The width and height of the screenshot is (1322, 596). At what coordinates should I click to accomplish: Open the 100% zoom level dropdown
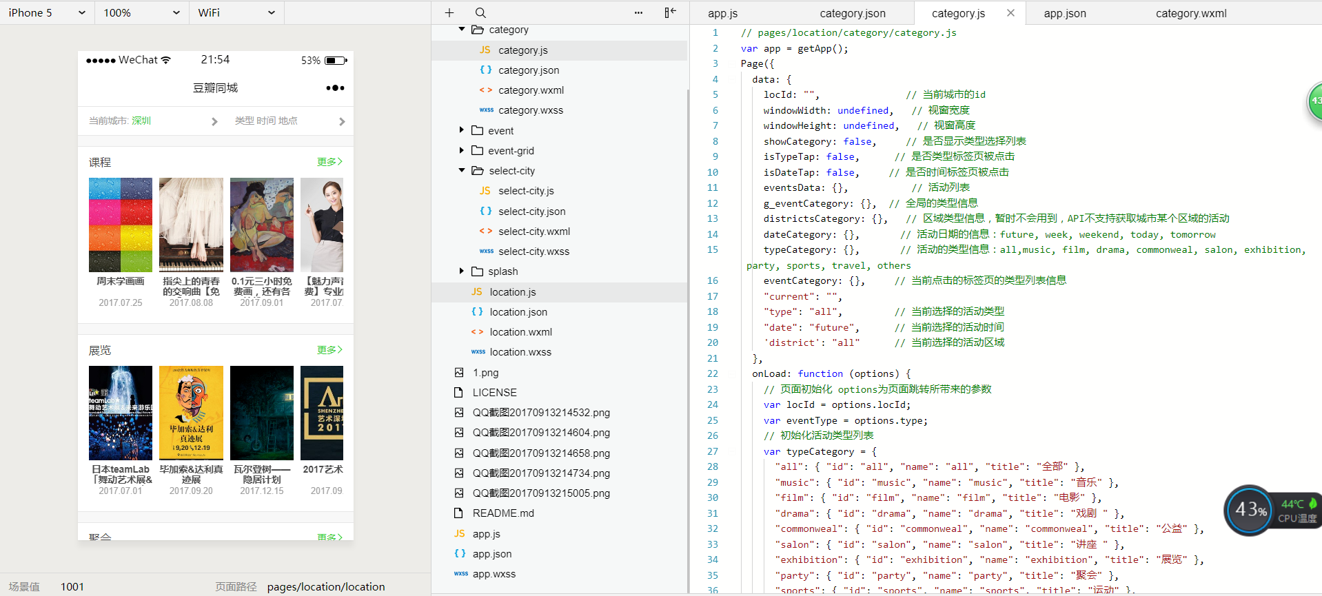(141, 12)
